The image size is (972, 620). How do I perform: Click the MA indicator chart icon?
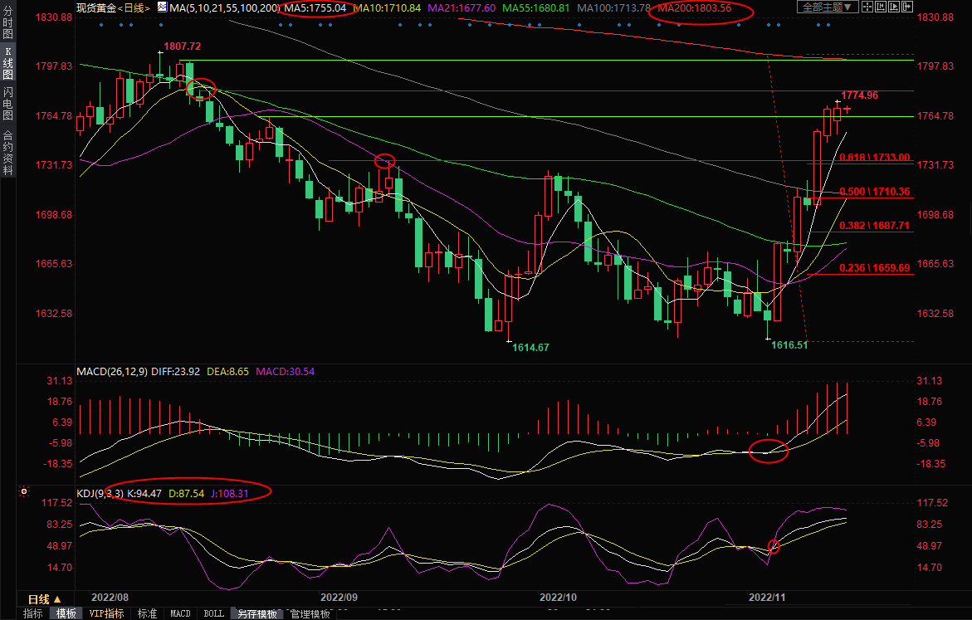pos(163,7)
